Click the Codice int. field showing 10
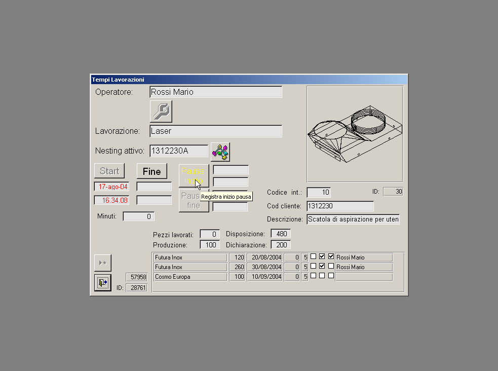The width and height of the screenshot is (498, 371). [319, 192]
